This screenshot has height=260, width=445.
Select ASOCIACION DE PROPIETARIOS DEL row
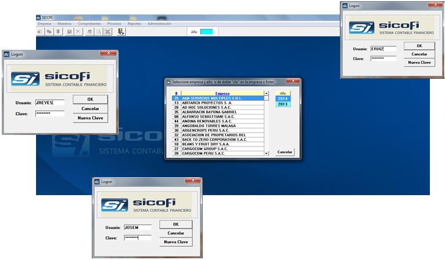(x=218, y=135)
